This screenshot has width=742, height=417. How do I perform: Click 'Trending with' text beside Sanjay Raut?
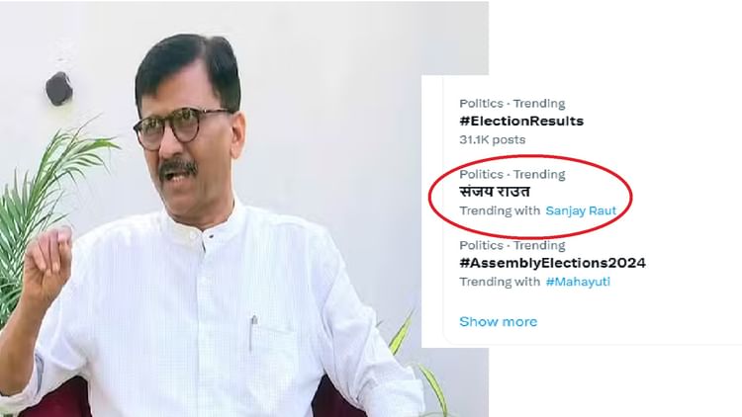(500, 210)
